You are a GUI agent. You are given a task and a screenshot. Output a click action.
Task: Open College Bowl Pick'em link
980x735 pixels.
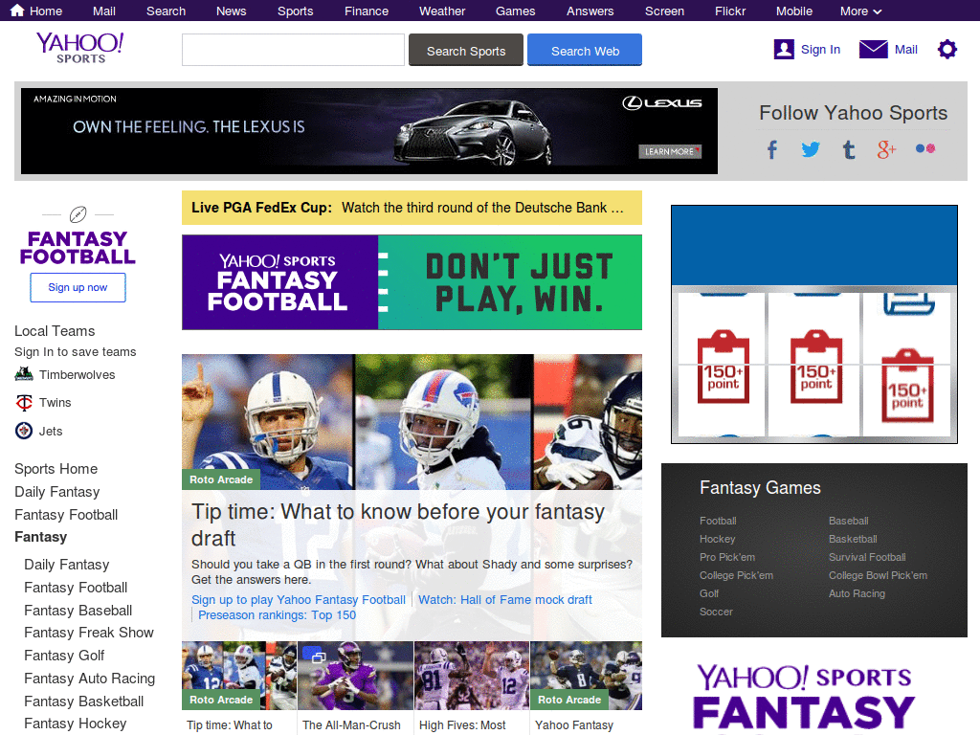tap(878, 575)
